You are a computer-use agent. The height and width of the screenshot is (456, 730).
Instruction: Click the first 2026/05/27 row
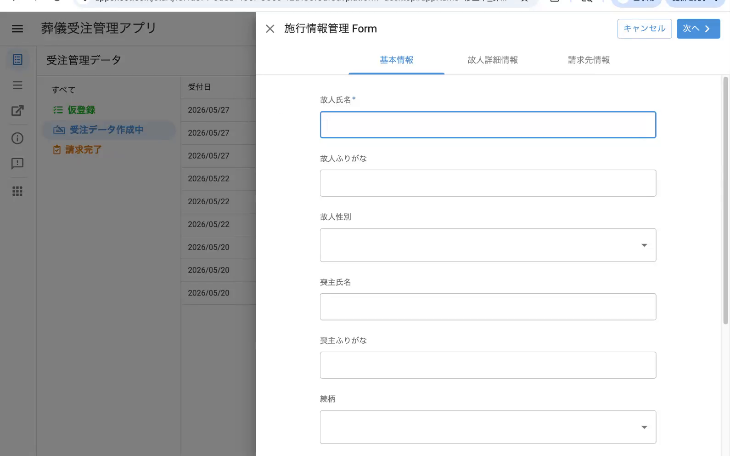218,110
